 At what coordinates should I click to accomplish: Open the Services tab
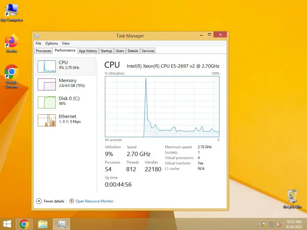148,51
